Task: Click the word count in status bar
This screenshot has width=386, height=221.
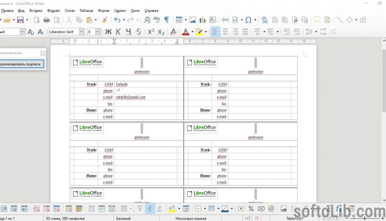Action: coord(65,218)
